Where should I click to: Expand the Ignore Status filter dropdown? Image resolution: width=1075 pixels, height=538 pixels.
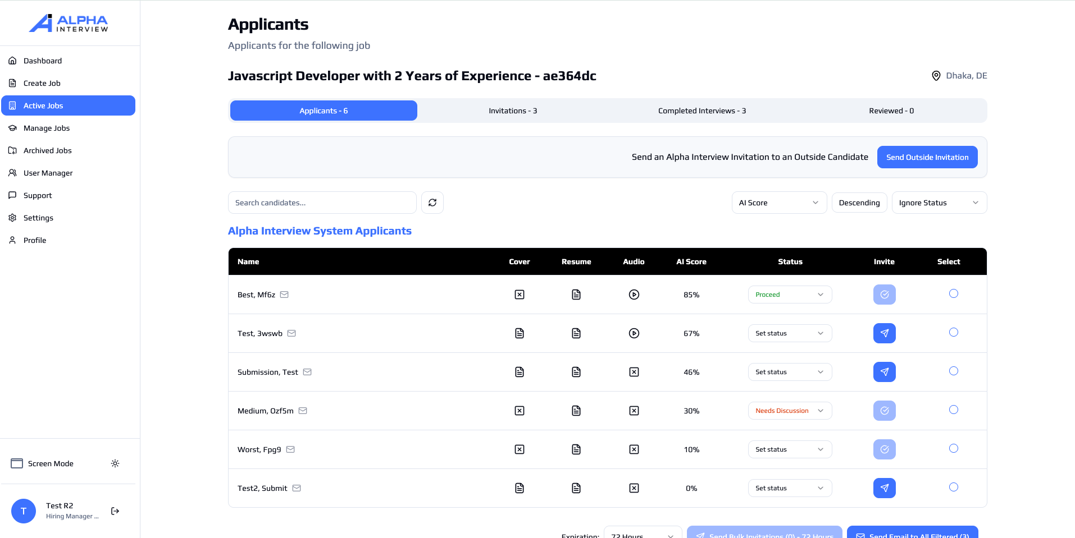pyautogui.click(x=939, y=203)
